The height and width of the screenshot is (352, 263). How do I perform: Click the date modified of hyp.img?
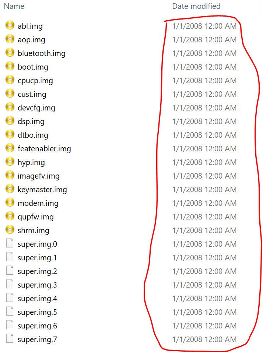coord(204,162)
